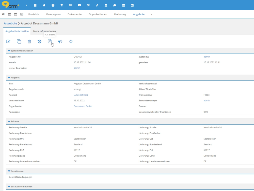Open the Drossmann GmbH organisation link
This screenshot has height=191, width=254.
(x=83, y=106)
